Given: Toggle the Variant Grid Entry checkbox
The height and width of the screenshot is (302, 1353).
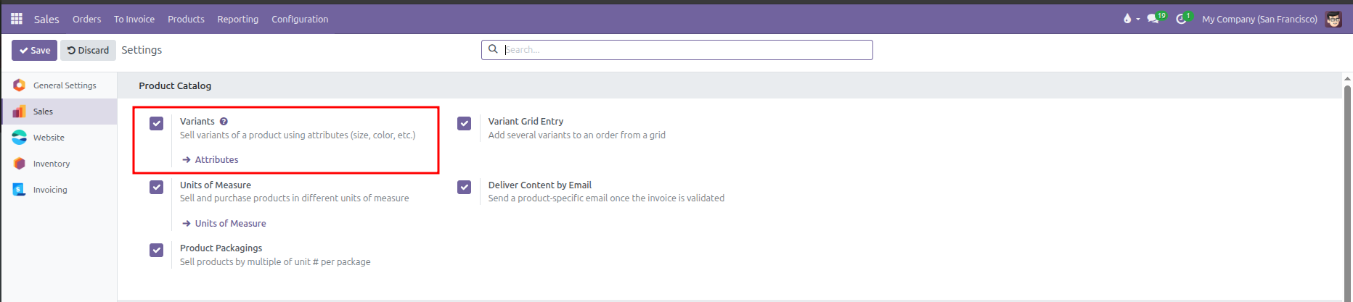Looking at the screenshot, I should point(465,123).
